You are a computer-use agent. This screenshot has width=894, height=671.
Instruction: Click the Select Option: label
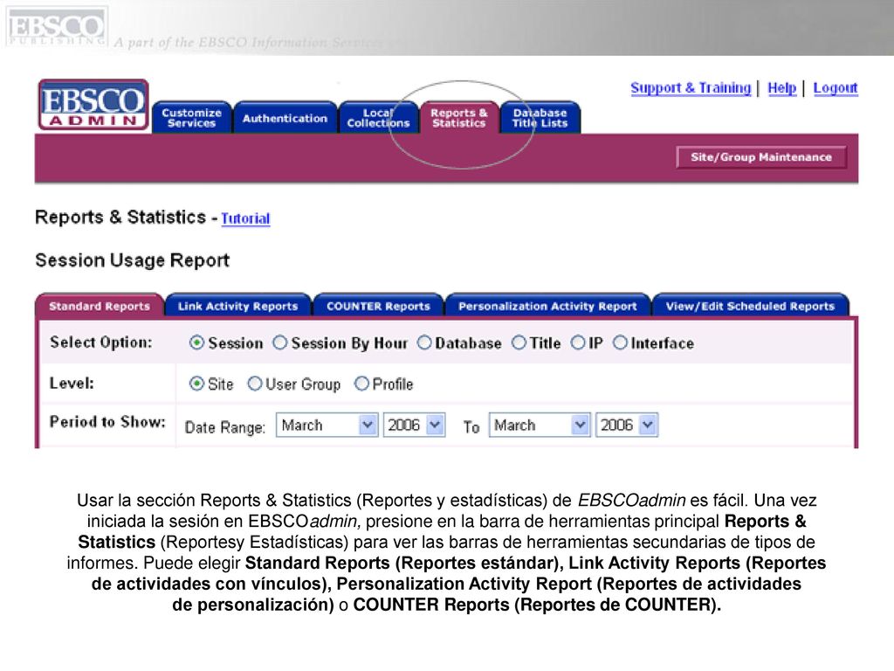tap(101, 342)
